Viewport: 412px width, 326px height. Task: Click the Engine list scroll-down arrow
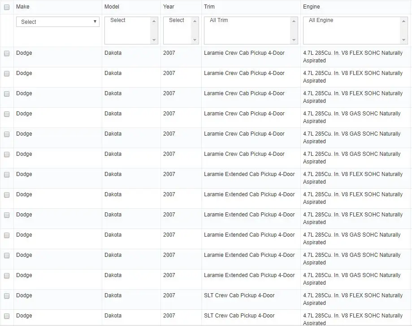pos(403,40)
